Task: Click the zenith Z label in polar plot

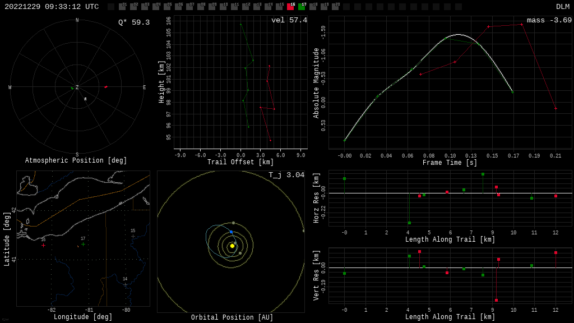Action: pos(77,87)
